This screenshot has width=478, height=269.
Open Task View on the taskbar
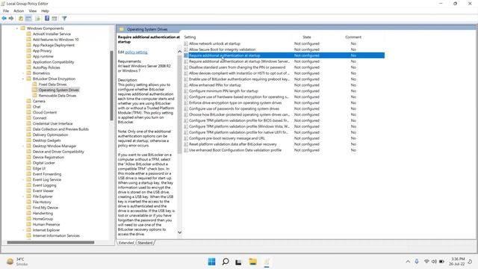(x=238, y=262)
